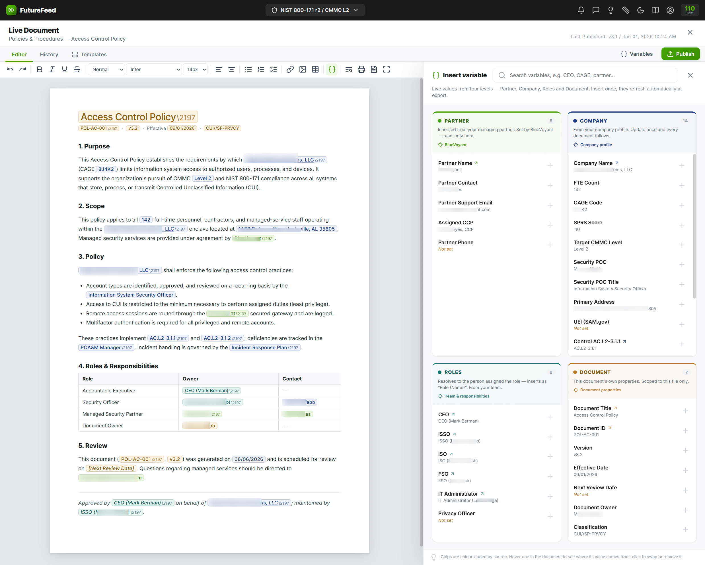Image resolution: width=705 pixels, height=565 pixels.
Task: Align text center
Action: [x=231, y=69]
